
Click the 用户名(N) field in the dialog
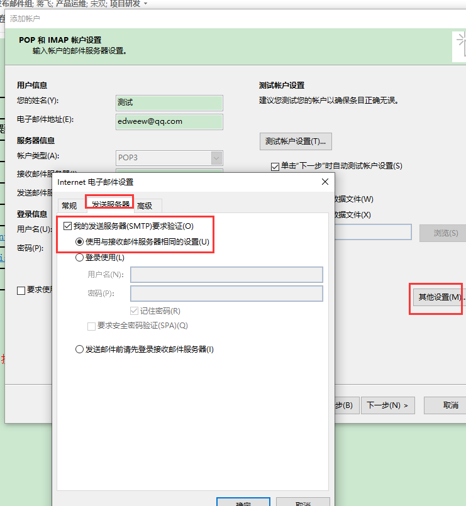tap(226, 275)
